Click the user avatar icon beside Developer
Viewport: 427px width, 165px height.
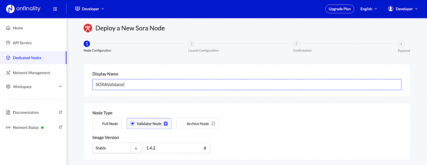391,9
